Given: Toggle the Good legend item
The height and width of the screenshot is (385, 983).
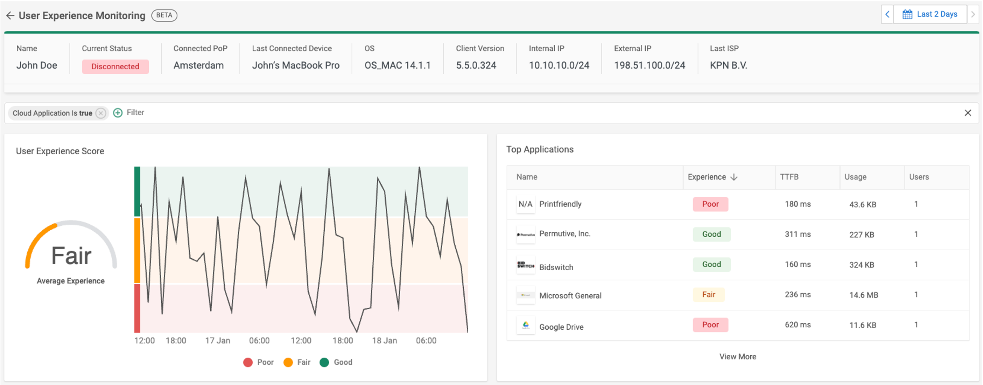Looking at the screenshot, I should (336, 362).
